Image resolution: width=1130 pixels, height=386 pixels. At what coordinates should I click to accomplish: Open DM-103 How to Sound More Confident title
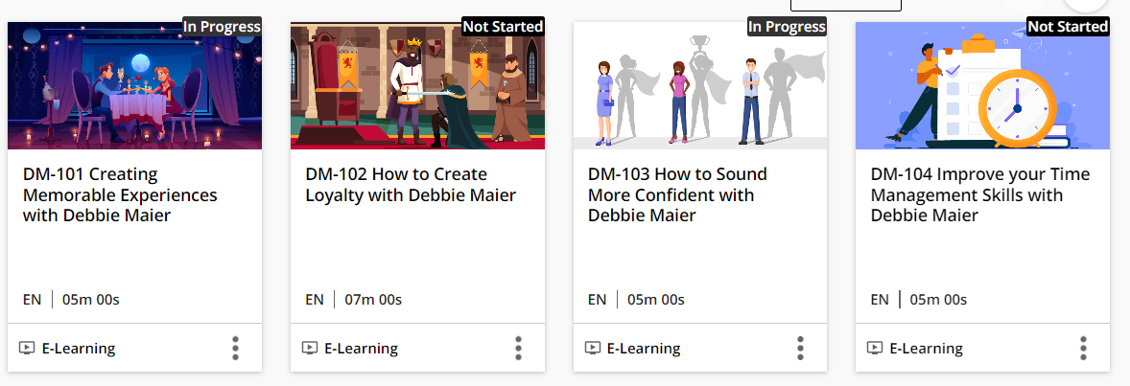click(677, 194)
